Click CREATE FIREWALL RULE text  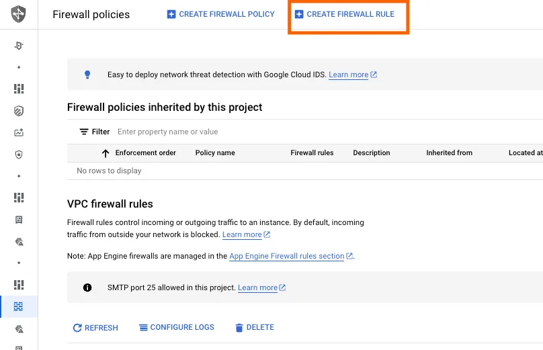pyautogui.click(x=350, y=14)
